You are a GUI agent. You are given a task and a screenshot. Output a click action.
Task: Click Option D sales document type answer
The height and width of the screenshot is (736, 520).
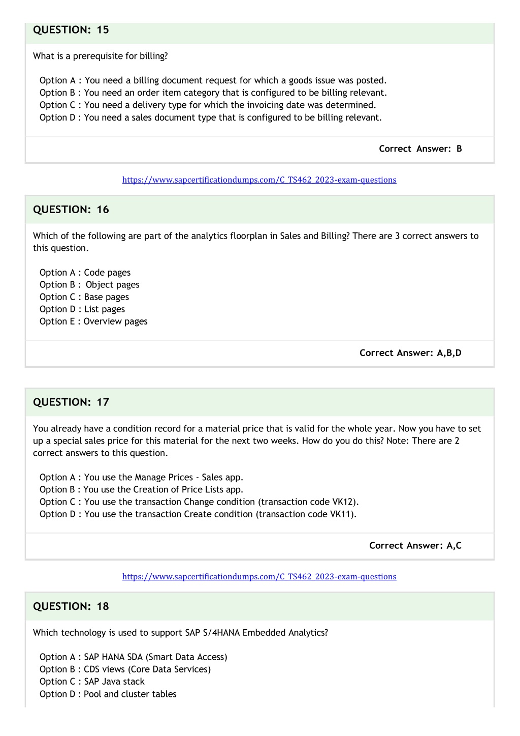pyautogui.click(x=211, y=117)
